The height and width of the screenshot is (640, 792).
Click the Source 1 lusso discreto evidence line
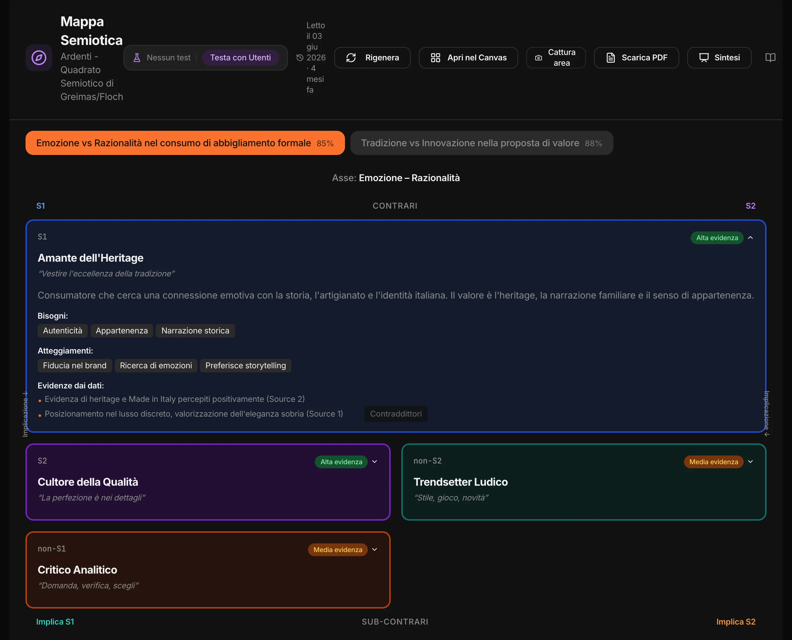click(194, 414)
